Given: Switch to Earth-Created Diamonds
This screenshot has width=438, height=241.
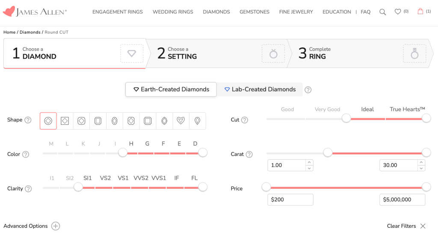Looking at the screenshot, I should click(x=171, y=89).
